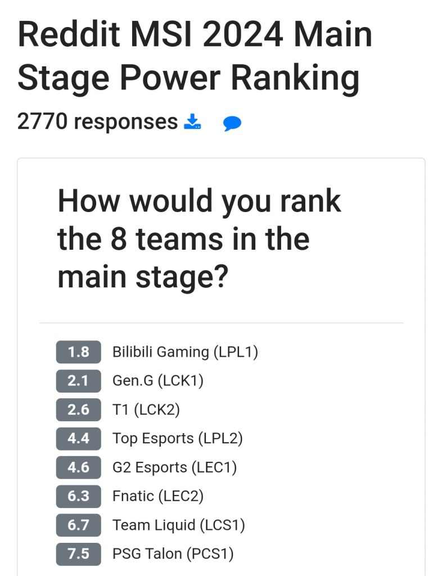Click the 1.8 score badge

78,352
